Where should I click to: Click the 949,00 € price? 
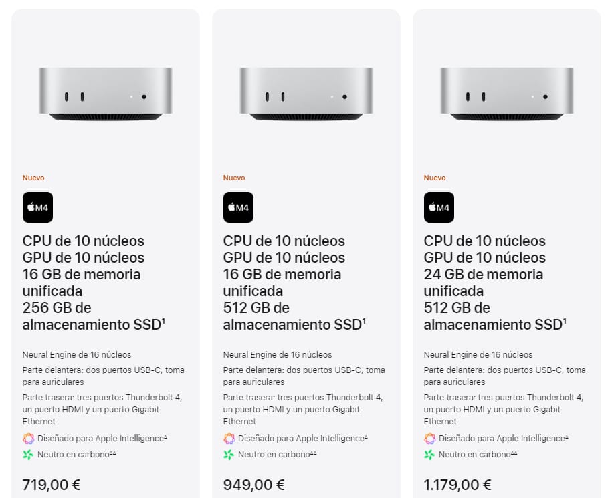pos(253,485)
